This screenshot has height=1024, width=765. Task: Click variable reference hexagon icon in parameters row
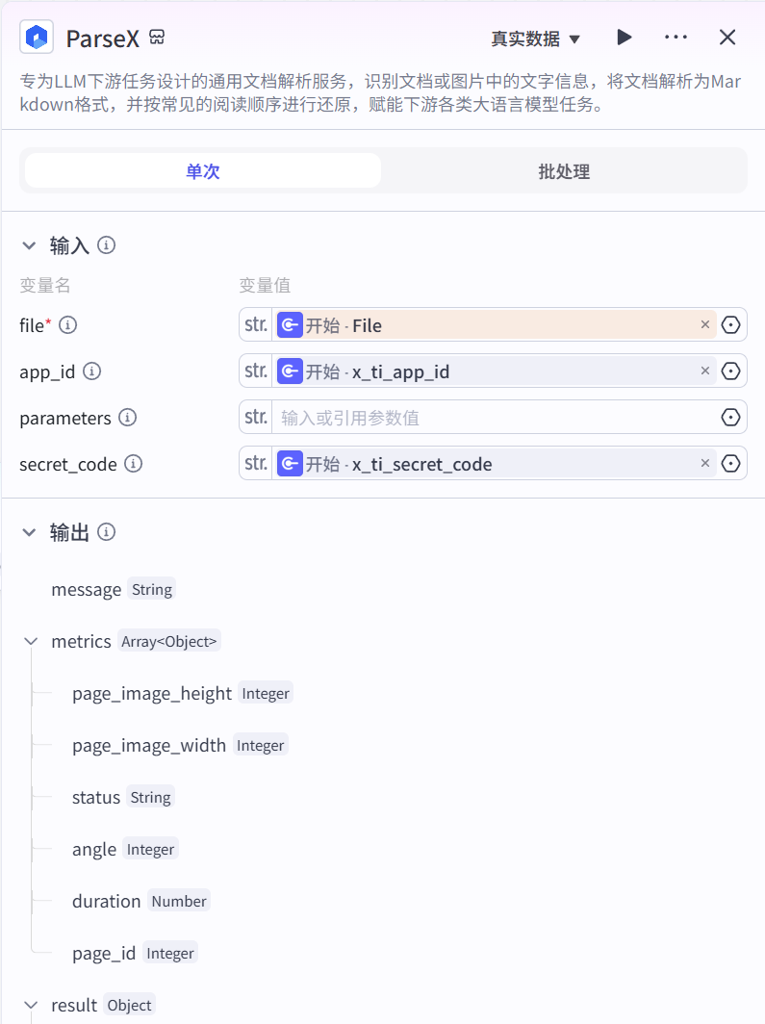[731, 418]
